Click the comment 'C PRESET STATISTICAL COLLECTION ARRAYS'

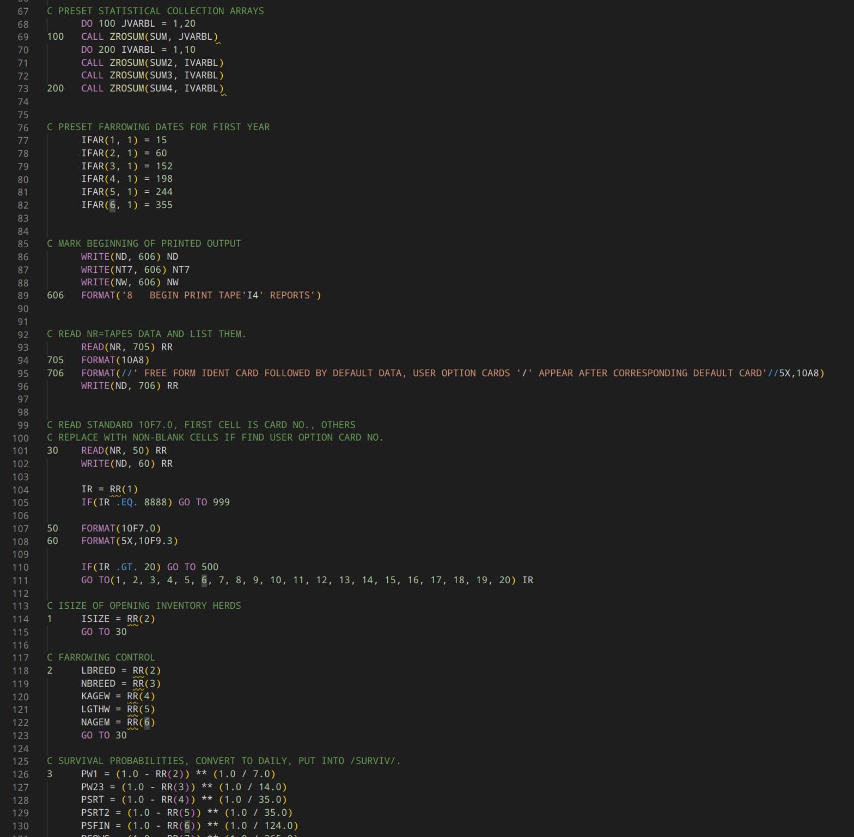(155, 11)
